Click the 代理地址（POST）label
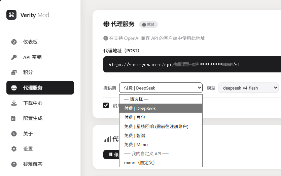This screenshot has width=281, height=176. 121,51
